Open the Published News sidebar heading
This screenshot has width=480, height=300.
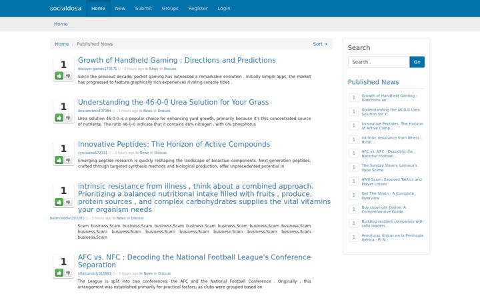pos(373,82)
